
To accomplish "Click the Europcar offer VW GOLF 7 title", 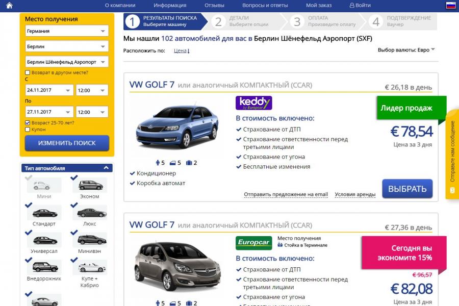I will click(152, 225).
